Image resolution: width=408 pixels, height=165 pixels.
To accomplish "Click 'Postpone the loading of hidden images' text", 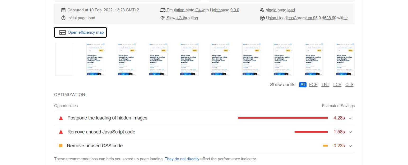I will pos(107,118).
